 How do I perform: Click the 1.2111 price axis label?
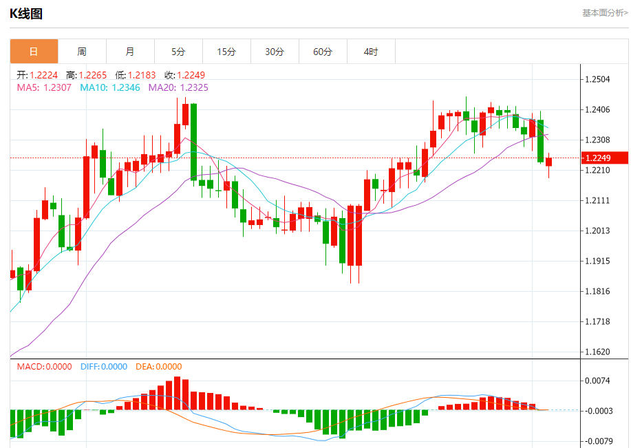(597, 200)
